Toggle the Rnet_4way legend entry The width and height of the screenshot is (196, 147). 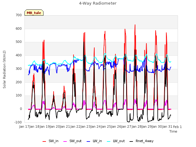coord(141,141)
